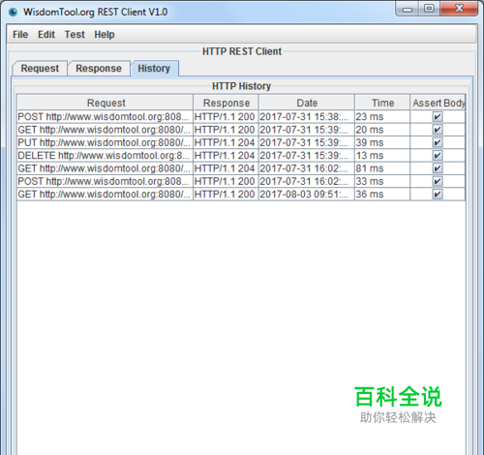484x455 pixels.
Task: Uncheck Assert Body for the DELETE request row
Action: click(x=438, y=156)
